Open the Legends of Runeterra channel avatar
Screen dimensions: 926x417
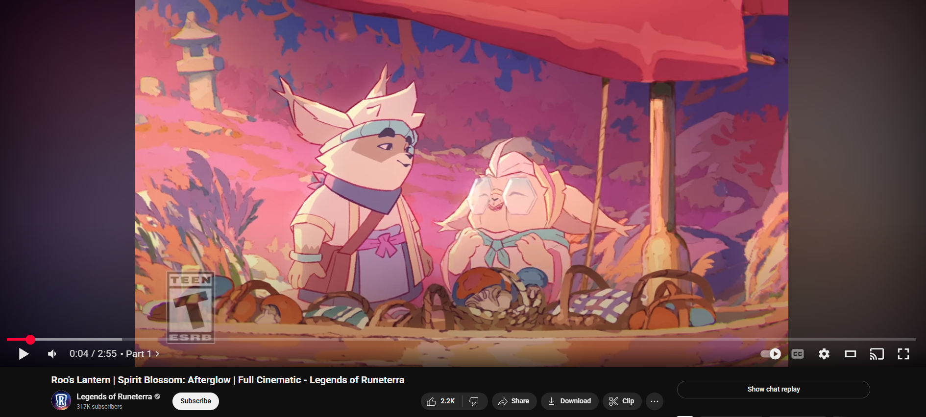point(61,401)
